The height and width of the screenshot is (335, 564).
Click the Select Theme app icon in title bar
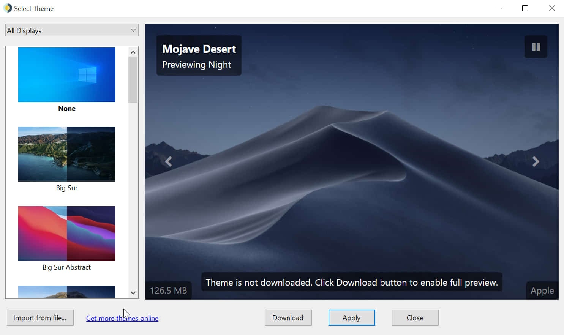pyautogui.click(x=8, y=8)
